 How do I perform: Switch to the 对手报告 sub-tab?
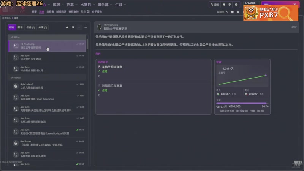coord(97,12)
